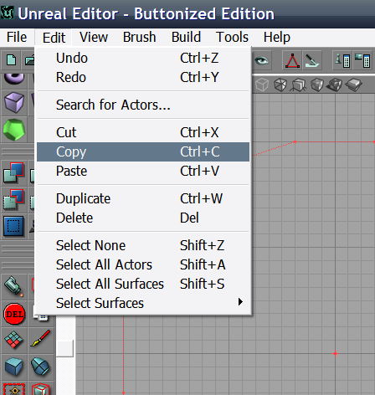375x395 pixels.
Task: Click the red DEL button
Action: pos(14,314)
